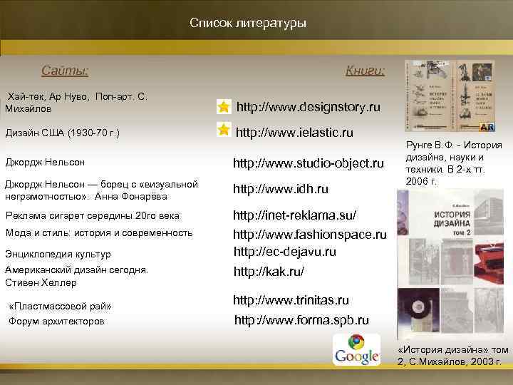
Task: Select the Джордж Нельсон text entry
Action: click(x=45, y=162)
